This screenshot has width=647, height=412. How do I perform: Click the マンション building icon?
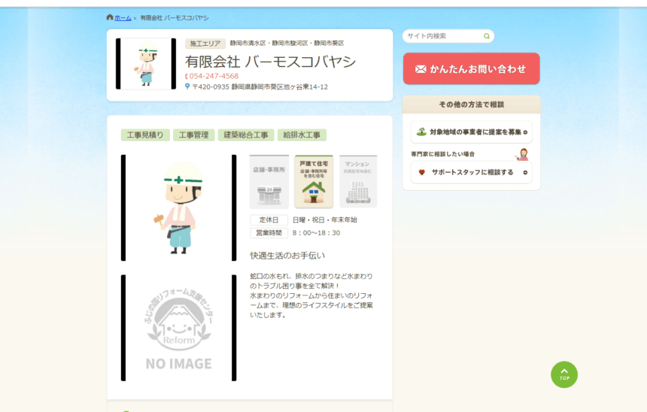(358, 182)
